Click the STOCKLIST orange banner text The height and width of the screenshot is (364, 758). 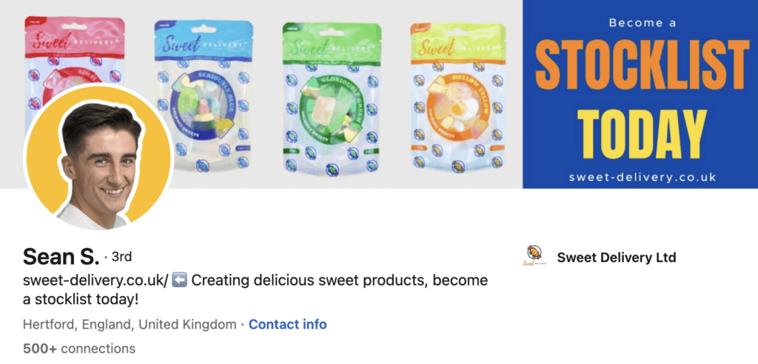642,64
